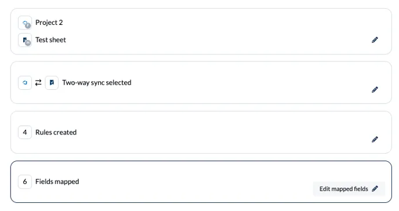Select the Rules created card

tap(201, 132)
